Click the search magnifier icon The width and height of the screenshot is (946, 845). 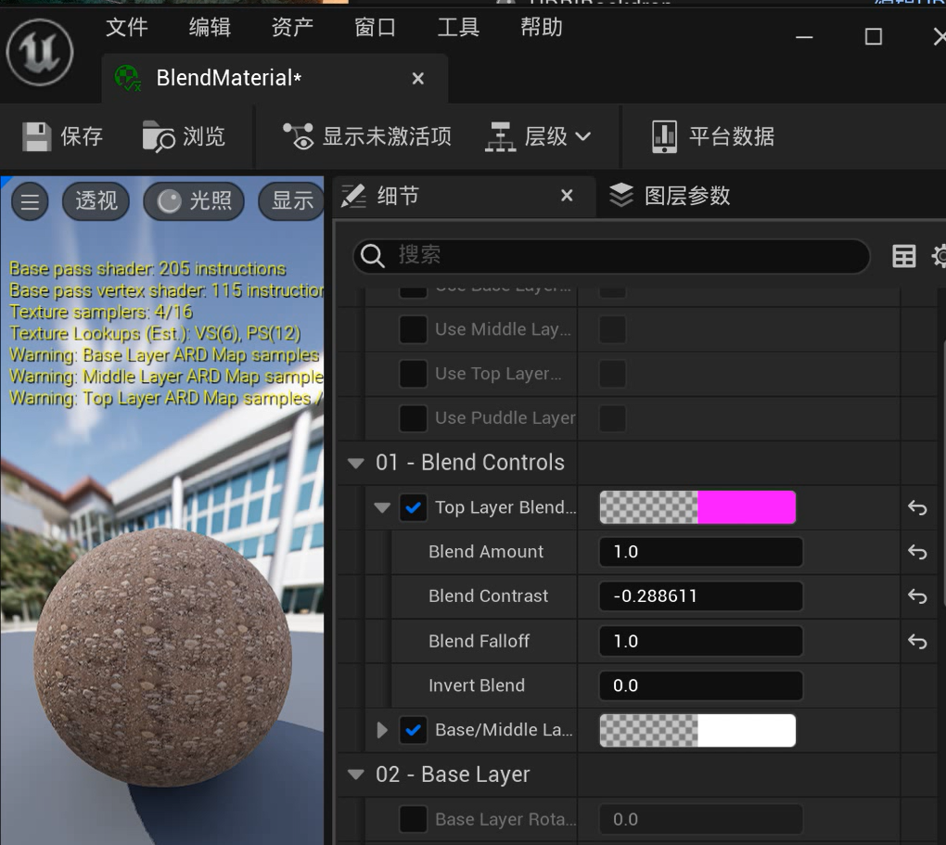pyautogui.click(x=372, y=256)
